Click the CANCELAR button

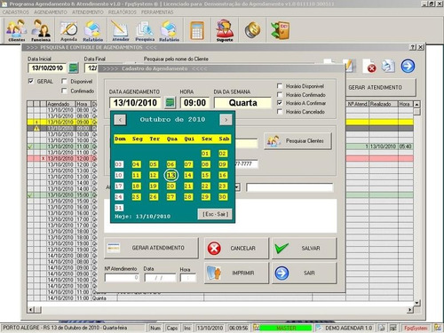pos(236,248)
